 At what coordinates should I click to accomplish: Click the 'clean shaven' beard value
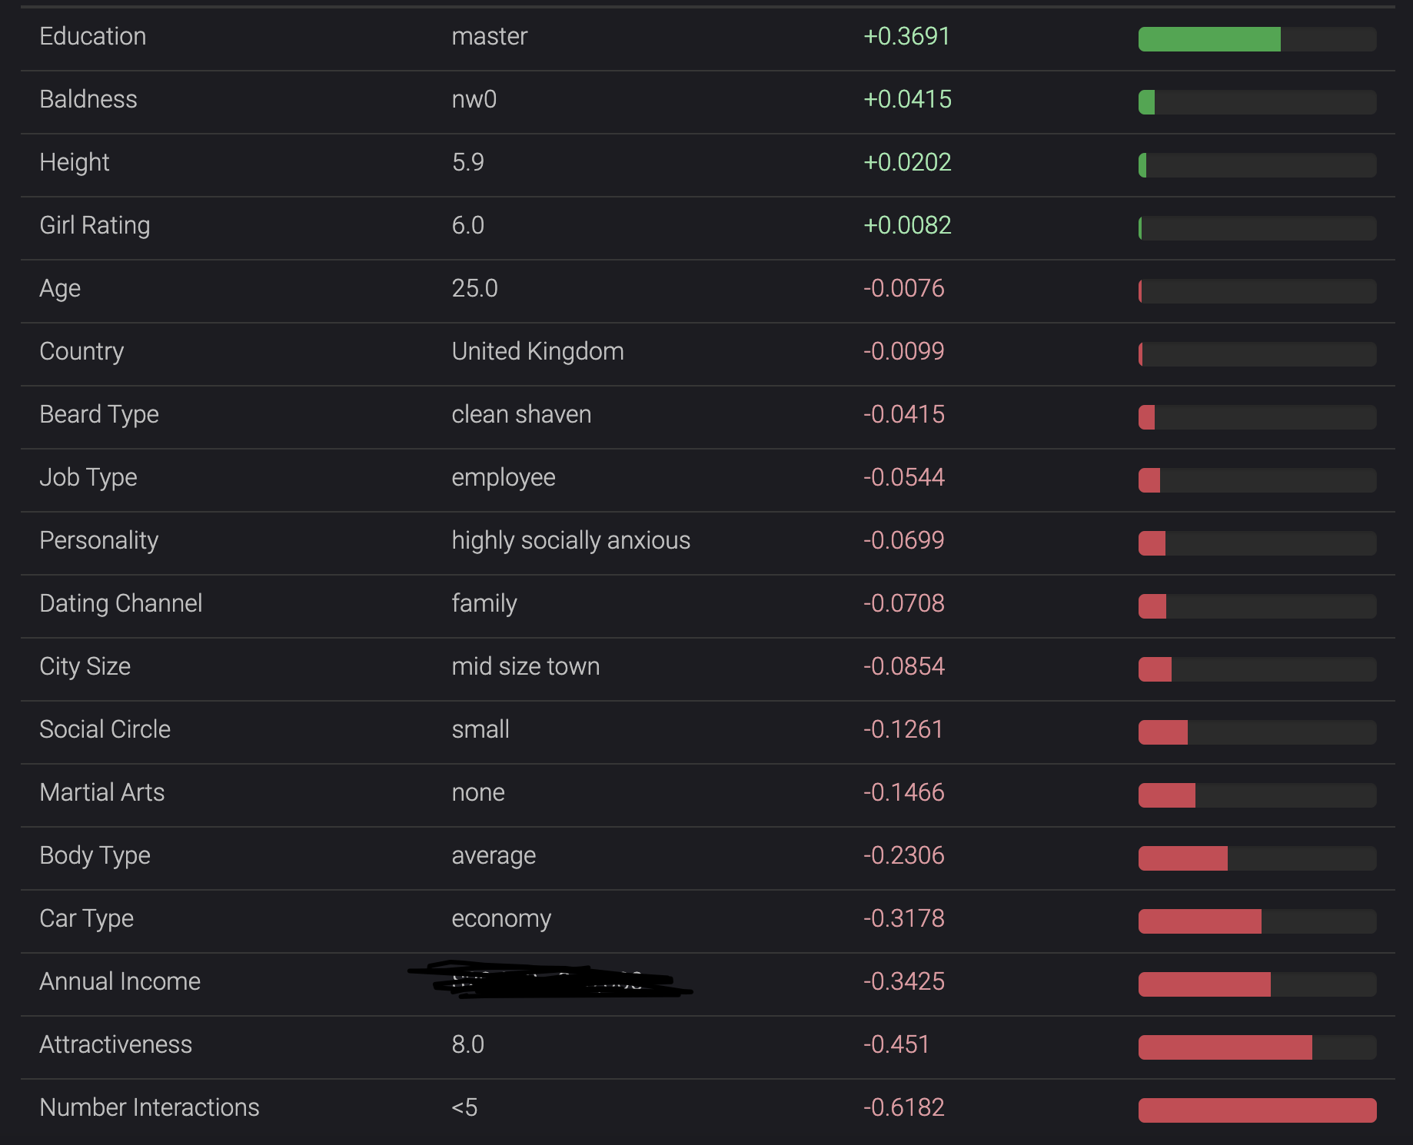point(521,414)
